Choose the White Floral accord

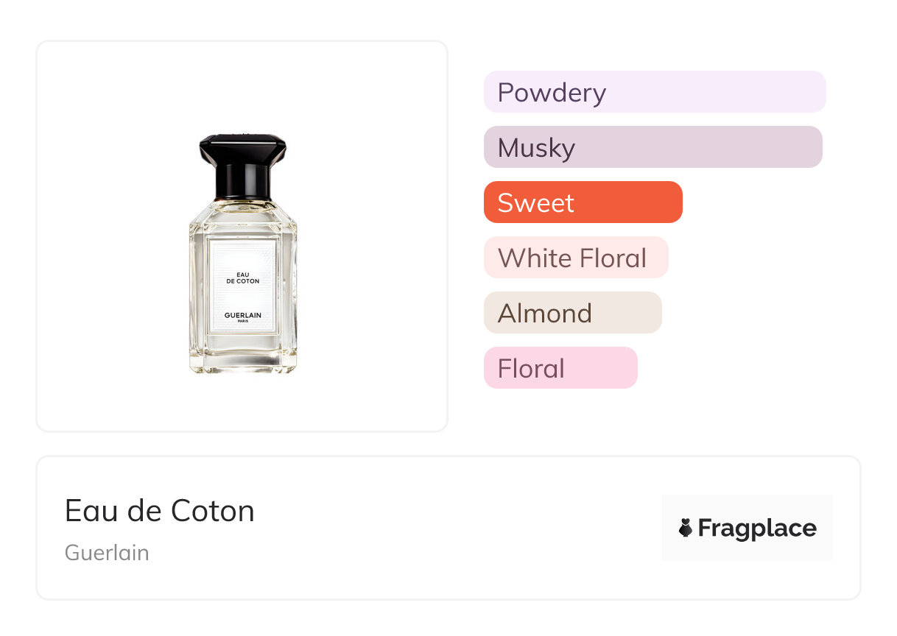[x=575, y=258]
